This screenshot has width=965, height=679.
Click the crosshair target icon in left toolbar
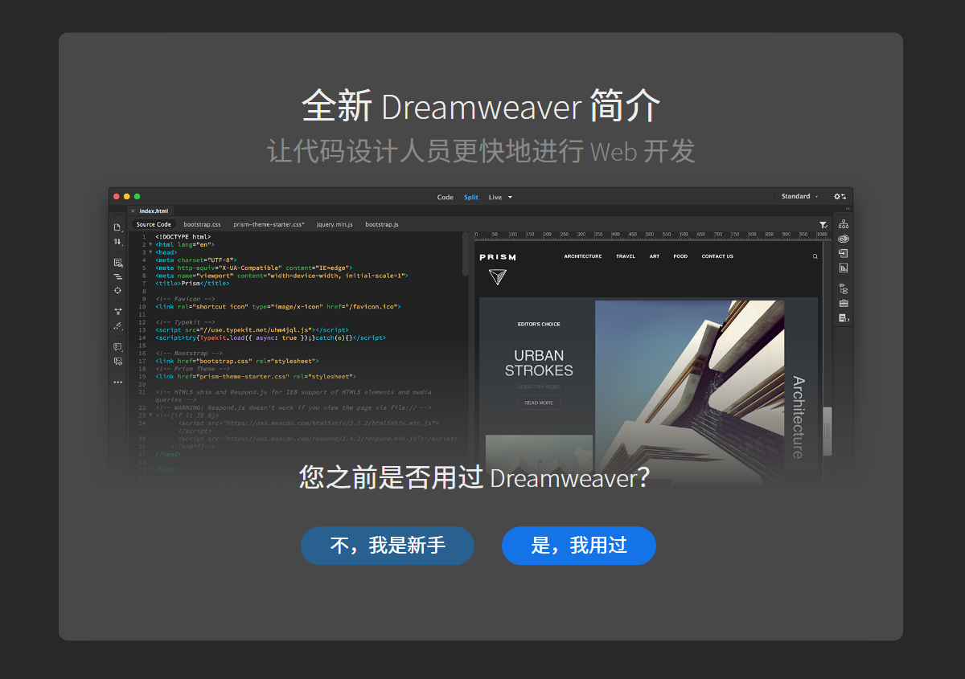click(x=117, y=290)
